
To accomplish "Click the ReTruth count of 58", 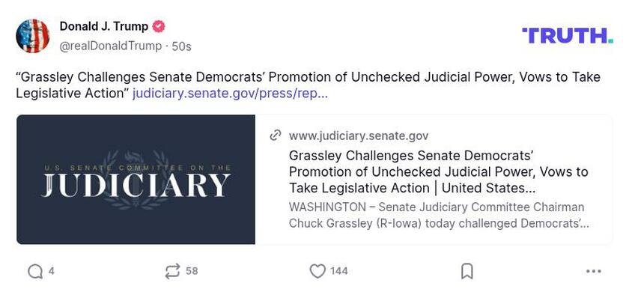I will [192, 271].
